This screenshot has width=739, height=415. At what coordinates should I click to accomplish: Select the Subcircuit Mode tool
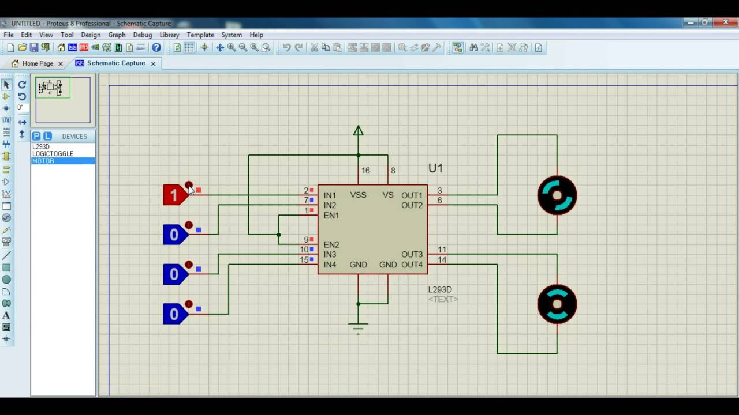coord(6,156)
